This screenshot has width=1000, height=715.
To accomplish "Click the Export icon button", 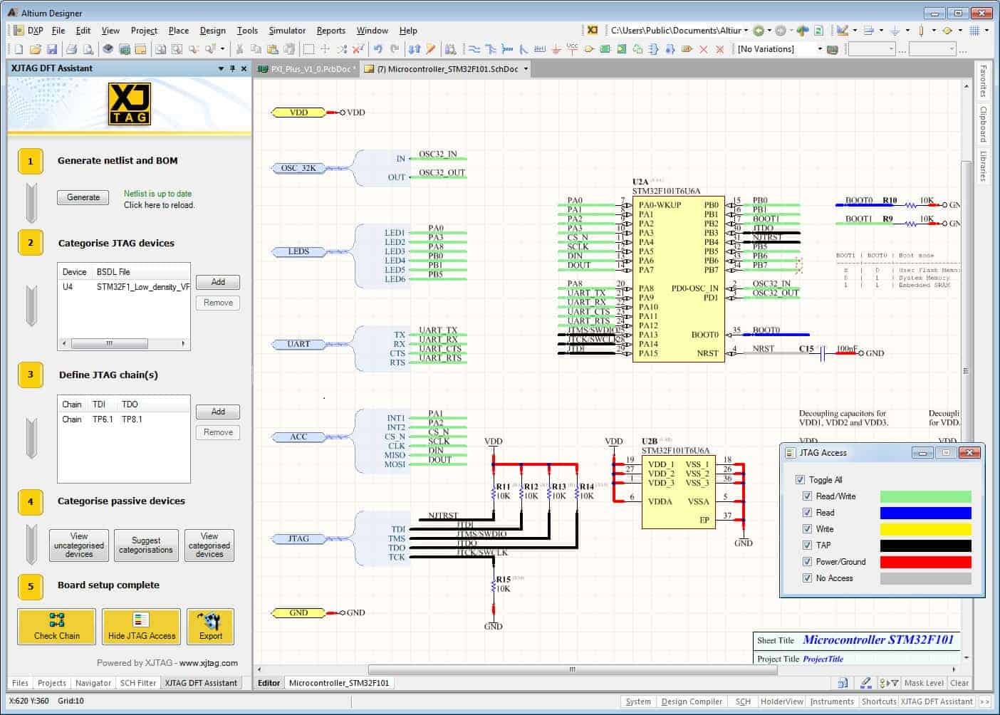I will click(x=210, y=626).
